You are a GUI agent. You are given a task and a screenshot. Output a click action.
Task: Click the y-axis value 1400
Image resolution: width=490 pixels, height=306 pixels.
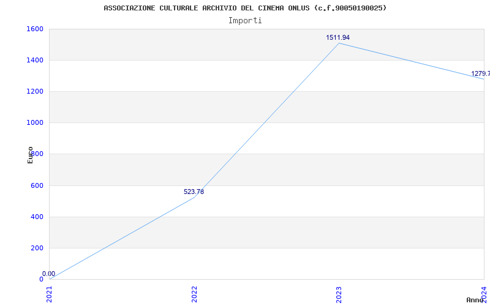click(35, 60)
